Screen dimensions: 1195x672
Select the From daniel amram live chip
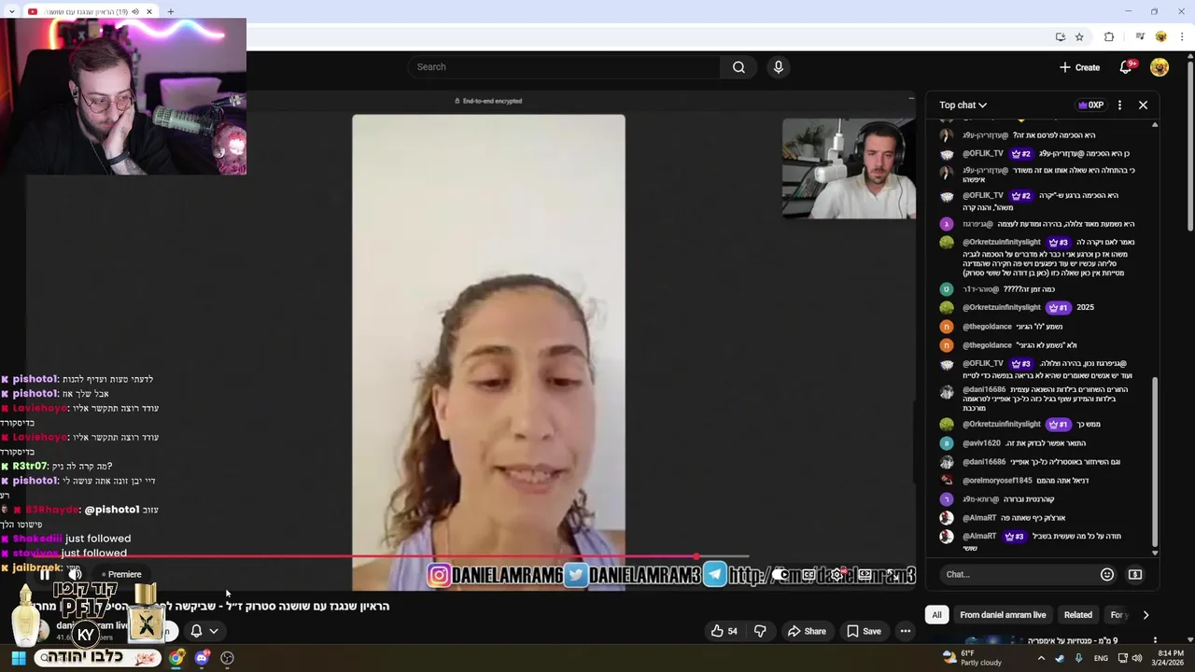(x=1003, y=615)
